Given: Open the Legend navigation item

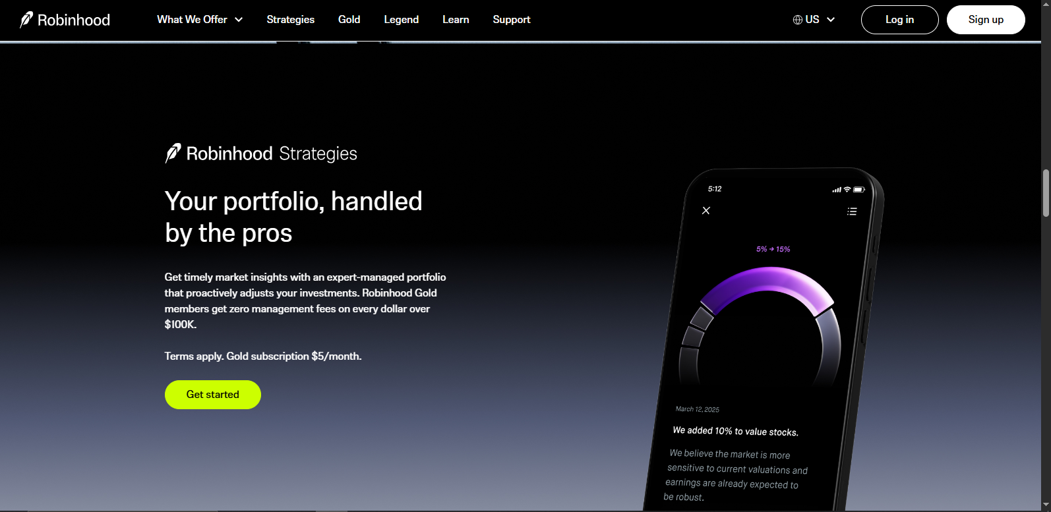Looking at the screenshot, I should pos(402,20).
